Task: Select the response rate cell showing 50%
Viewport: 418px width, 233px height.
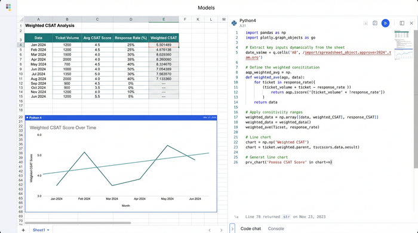Action: [131, 69]
